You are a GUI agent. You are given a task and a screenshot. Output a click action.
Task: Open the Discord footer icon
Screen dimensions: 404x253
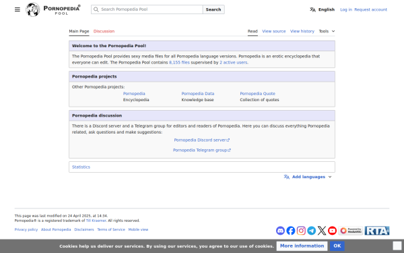[280, 231]
